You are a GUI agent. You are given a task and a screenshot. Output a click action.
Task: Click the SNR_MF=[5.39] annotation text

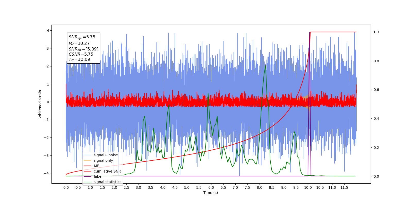83,49
